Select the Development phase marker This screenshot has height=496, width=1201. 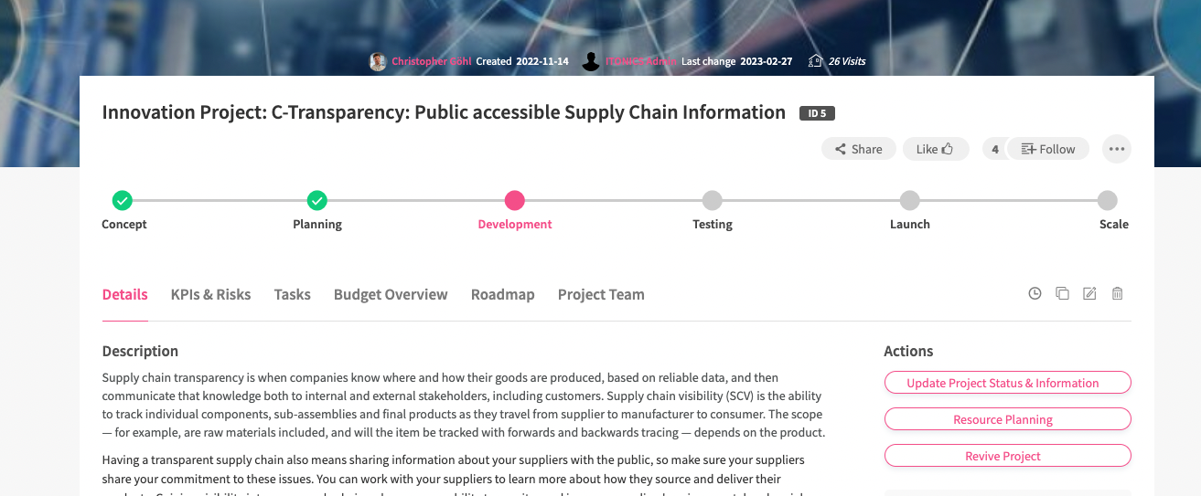[514, 200]
